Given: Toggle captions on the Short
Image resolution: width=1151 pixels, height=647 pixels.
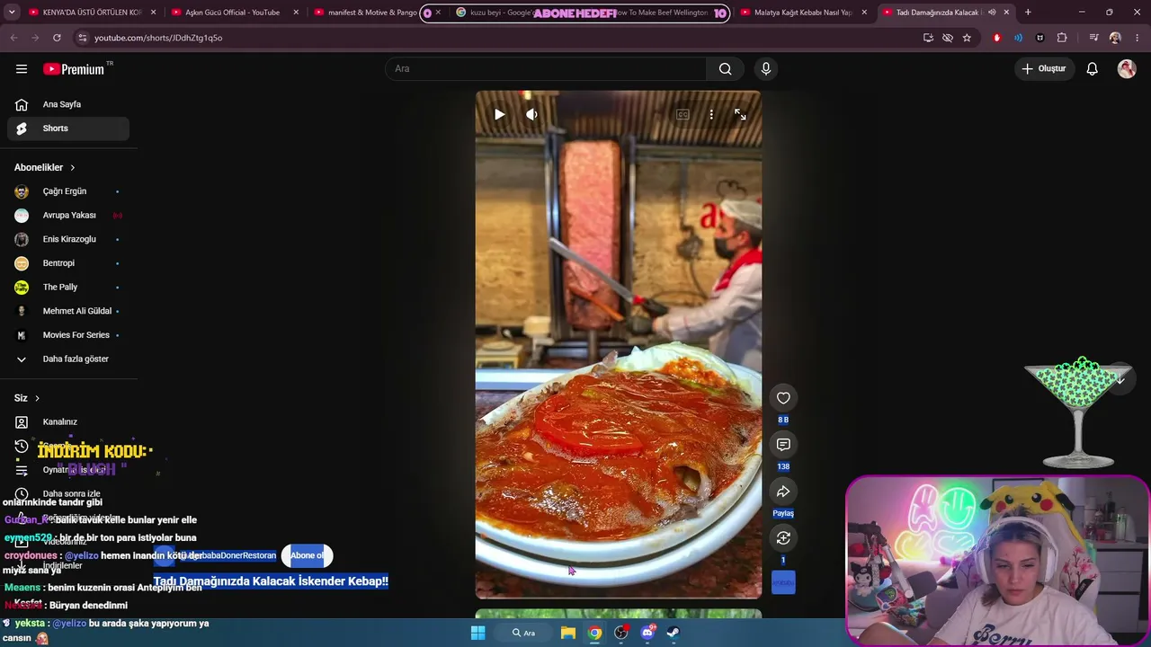Looking at the screenshot, I should click(683, 115).
